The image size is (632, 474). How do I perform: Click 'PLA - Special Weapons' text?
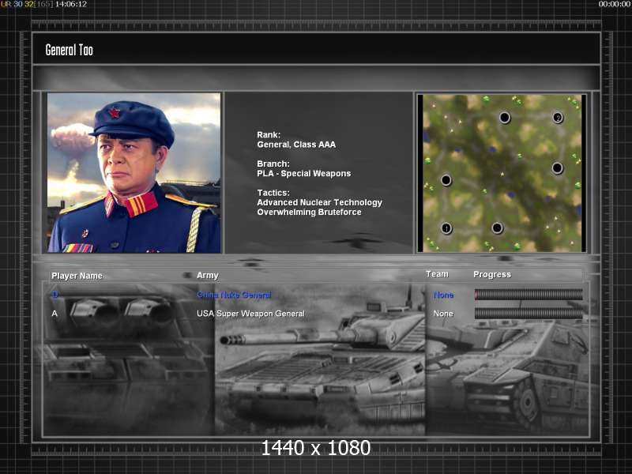304,173
